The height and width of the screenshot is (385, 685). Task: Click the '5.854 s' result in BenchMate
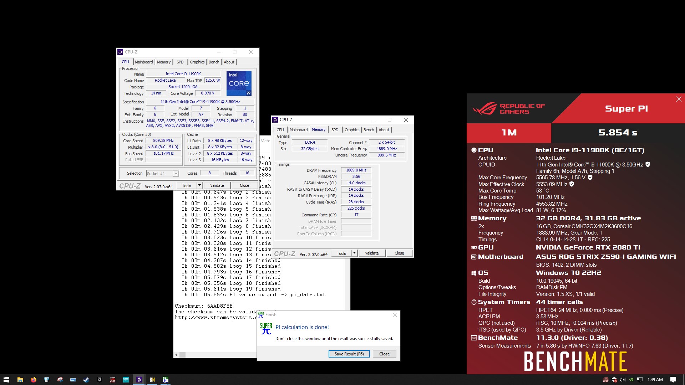pyautogui.click(x=618, y=133)
